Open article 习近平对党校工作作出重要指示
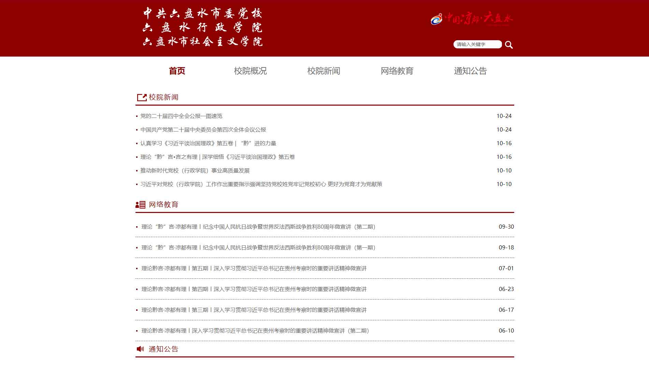 (x=261, y=184)
